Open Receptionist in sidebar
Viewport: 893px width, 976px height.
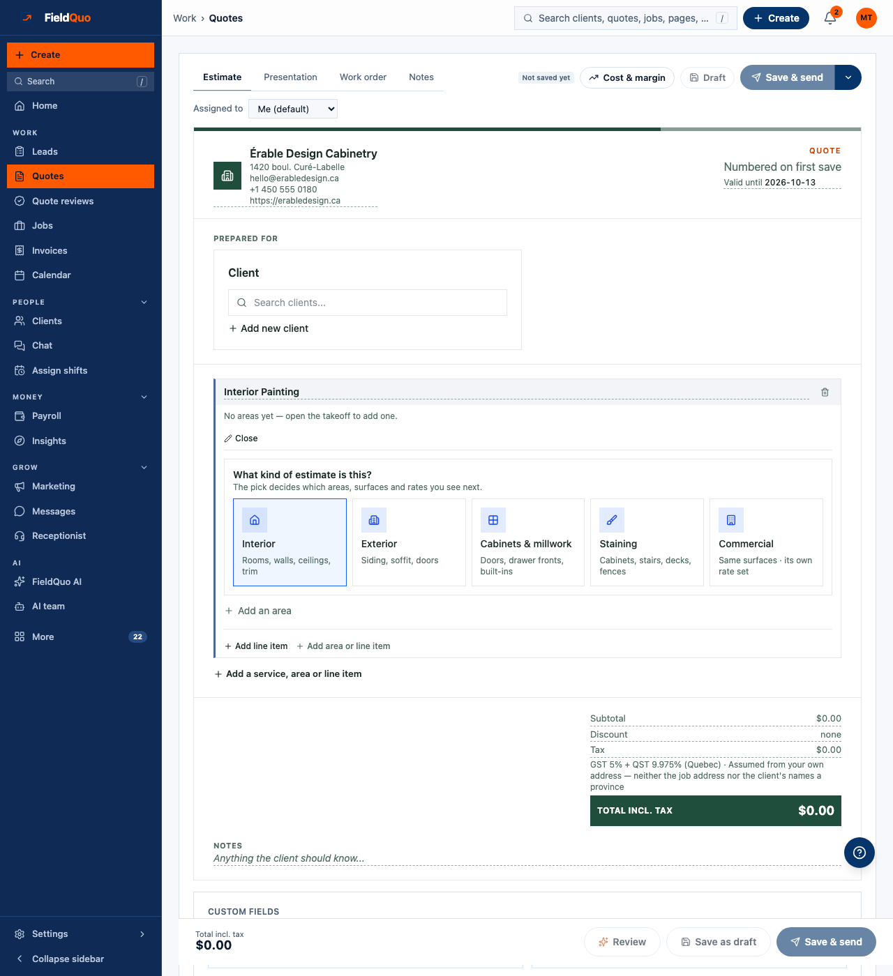[x=80, y=536]
